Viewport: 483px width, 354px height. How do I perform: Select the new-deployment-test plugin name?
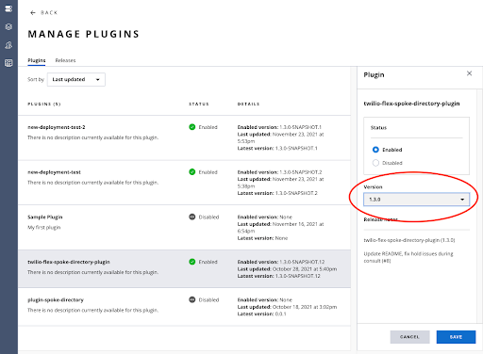(54, 172)
